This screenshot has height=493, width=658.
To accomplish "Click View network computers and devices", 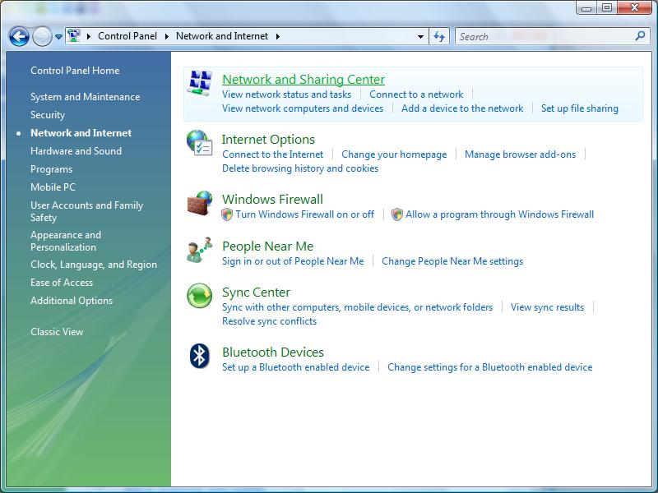I will pos(303,108).
